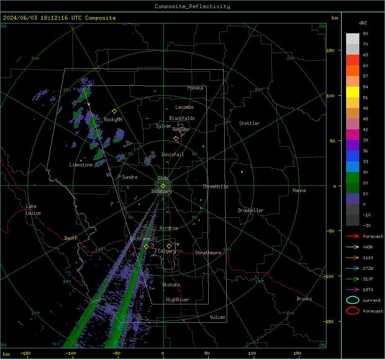Click the Lake Louise label
The width and height of the screenshot is (385, 359).
tap(33, 210)
